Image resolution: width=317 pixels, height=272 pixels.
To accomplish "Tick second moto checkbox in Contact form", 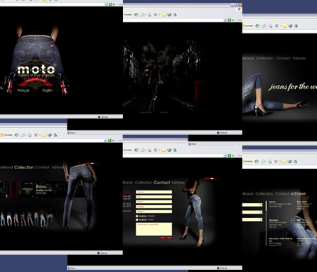I will 137,220.
